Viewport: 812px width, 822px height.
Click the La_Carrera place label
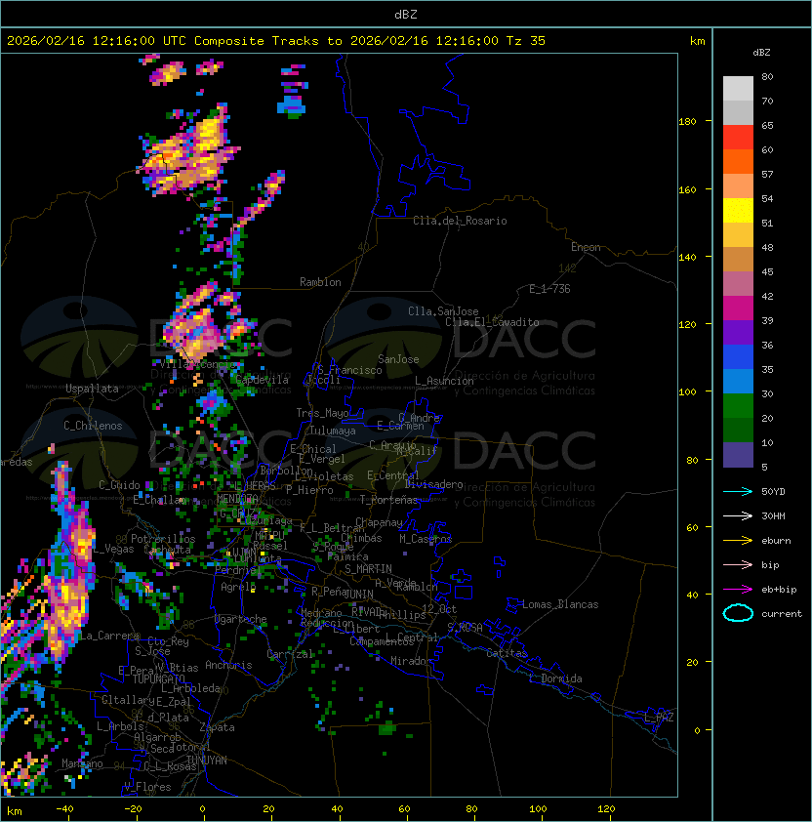[x=109, y=636]
